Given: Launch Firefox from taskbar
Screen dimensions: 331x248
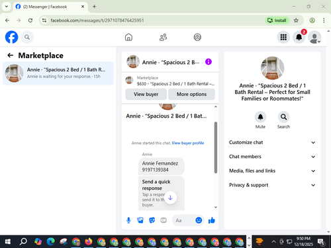Looking at the screenshot, I should pos(89,241).
